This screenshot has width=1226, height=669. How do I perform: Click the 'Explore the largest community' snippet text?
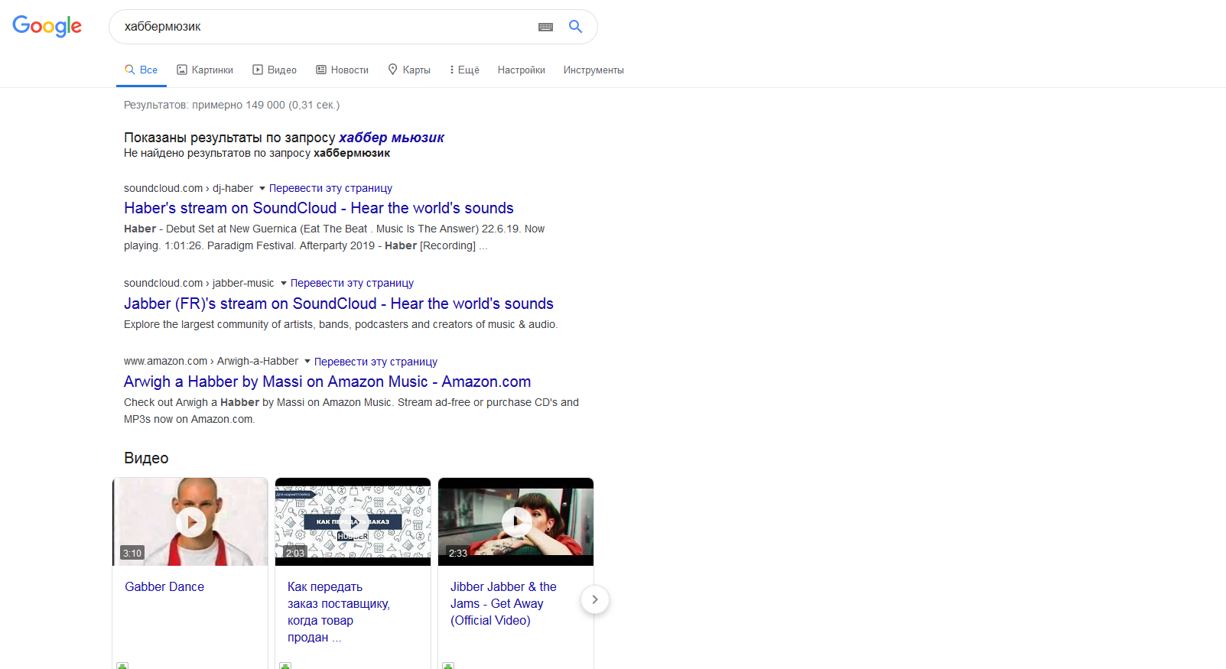[341, 324]
